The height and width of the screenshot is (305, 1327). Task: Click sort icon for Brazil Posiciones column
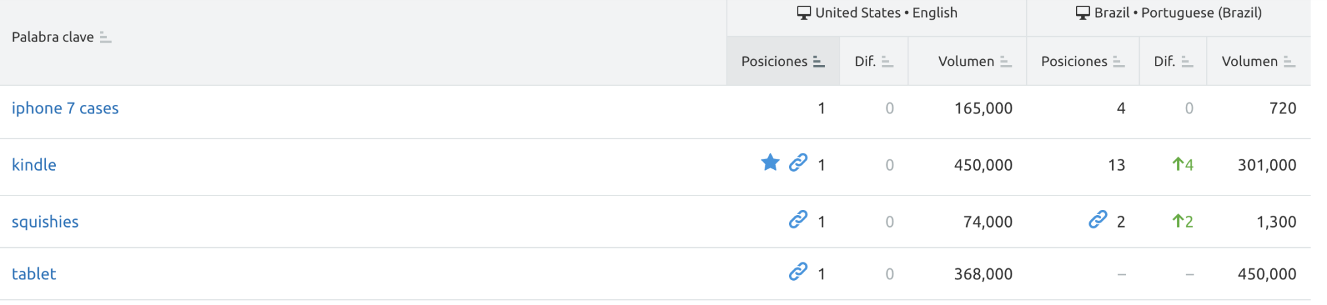pos(1119,62)
